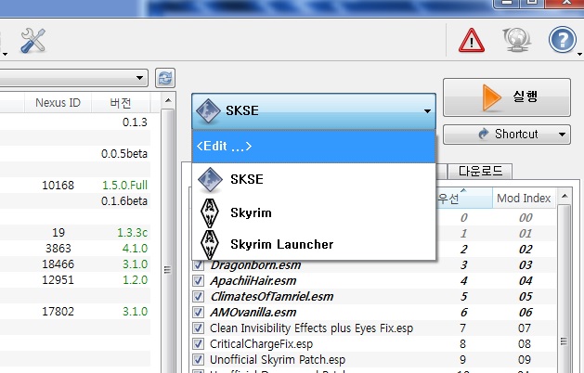This screenshot has width=584, height=373.
Task: Open the Shortcut dropdown arrow
Action: [562, 134]
